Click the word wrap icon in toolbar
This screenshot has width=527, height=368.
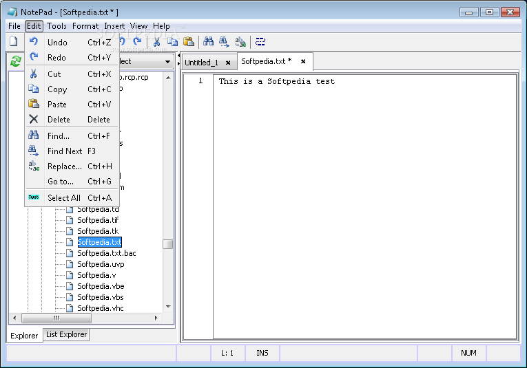coord(260,41)
